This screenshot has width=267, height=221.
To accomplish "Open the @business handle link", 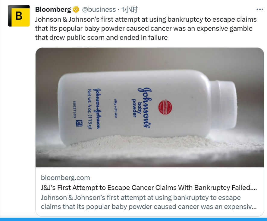I will pos(99,10).
